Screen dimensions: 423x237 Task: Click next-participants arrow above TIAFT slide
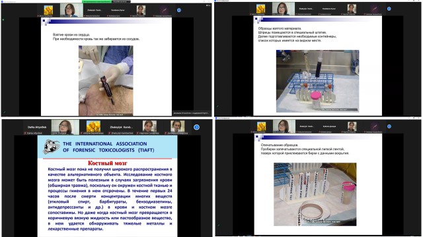click(x=197, y=127)
